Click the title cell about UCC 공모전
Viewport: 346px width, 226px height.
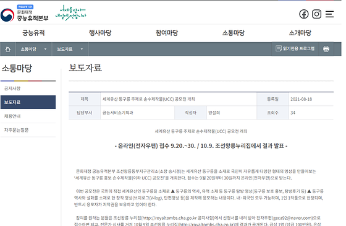179,99
